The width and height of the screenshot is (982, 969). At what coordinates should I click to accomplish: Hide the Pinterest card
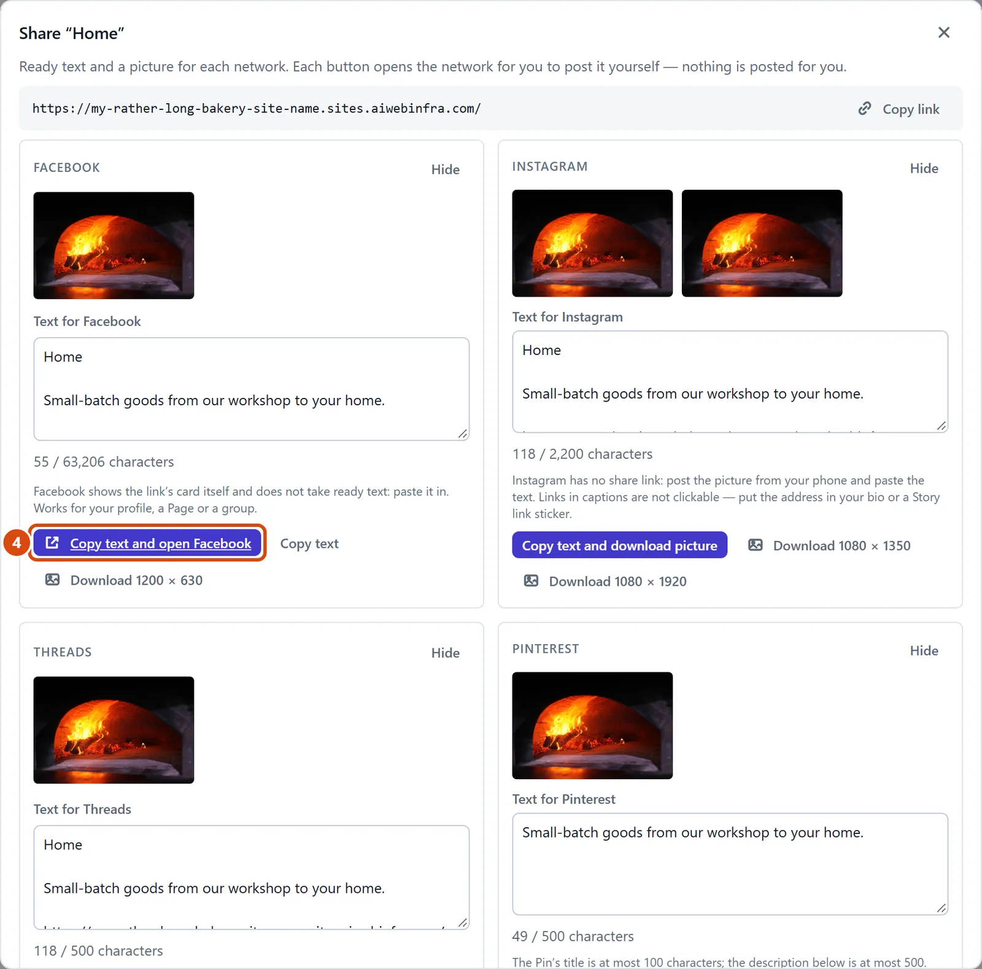click(x=924, y=650)
